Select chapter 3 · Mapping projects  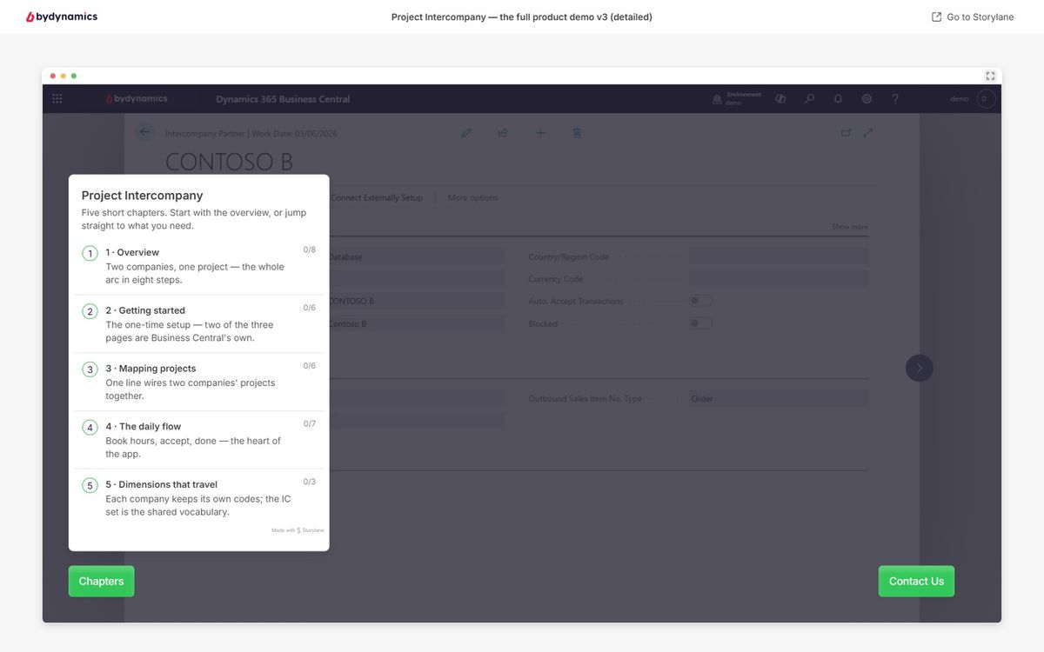pos(199,383)
